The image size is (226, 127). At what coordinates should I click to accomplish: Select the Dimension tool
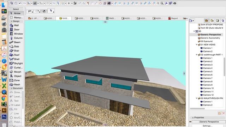coord(15,92)
